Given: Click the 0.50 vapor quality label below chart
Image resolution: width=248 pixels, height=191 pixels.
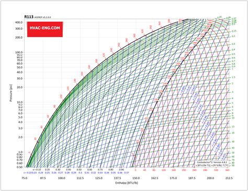Looking at the screenshot, I should tap(79, 170).
